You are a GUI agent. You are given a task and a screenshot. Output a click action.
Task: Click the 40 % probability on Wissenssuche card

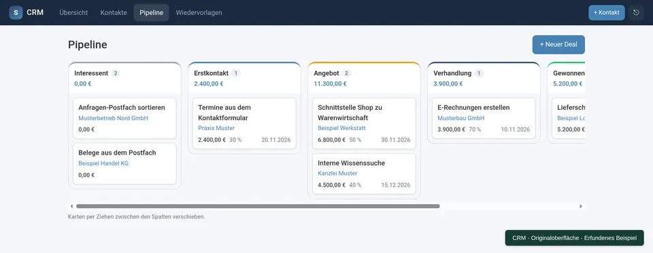[x=355, y=185]
